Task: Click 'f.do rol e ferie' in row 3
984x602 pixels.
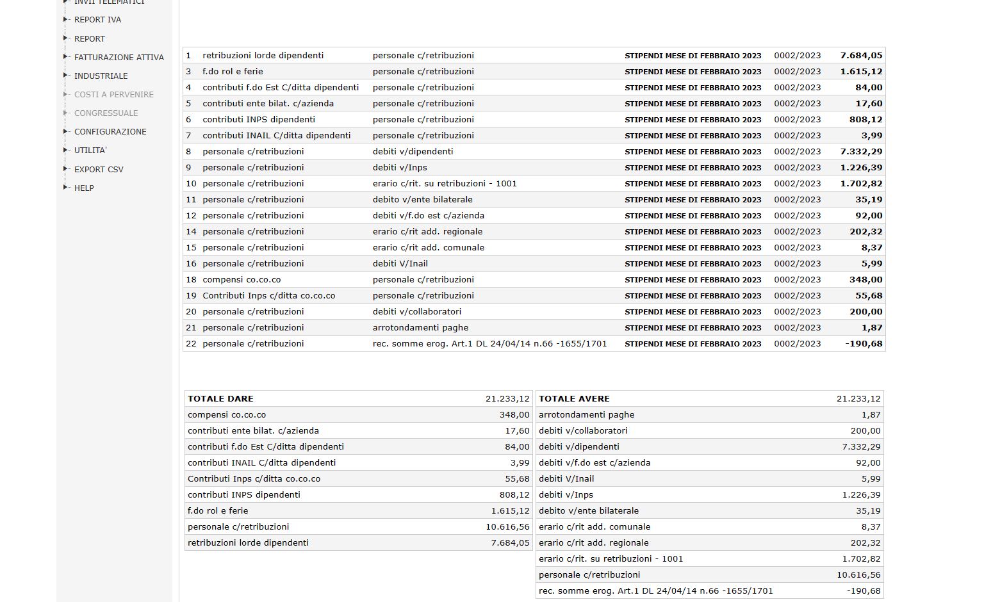Action: point(233,71)
